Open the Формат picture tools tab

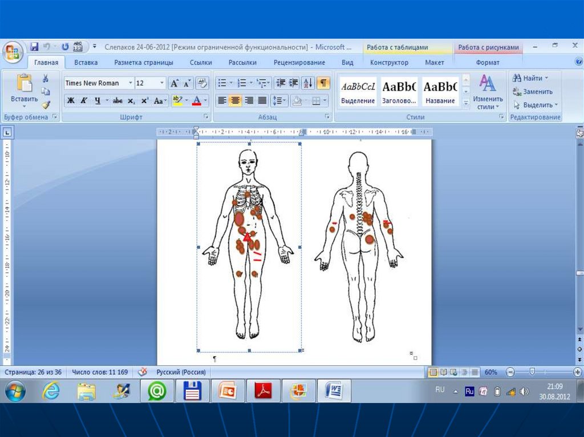488,63
